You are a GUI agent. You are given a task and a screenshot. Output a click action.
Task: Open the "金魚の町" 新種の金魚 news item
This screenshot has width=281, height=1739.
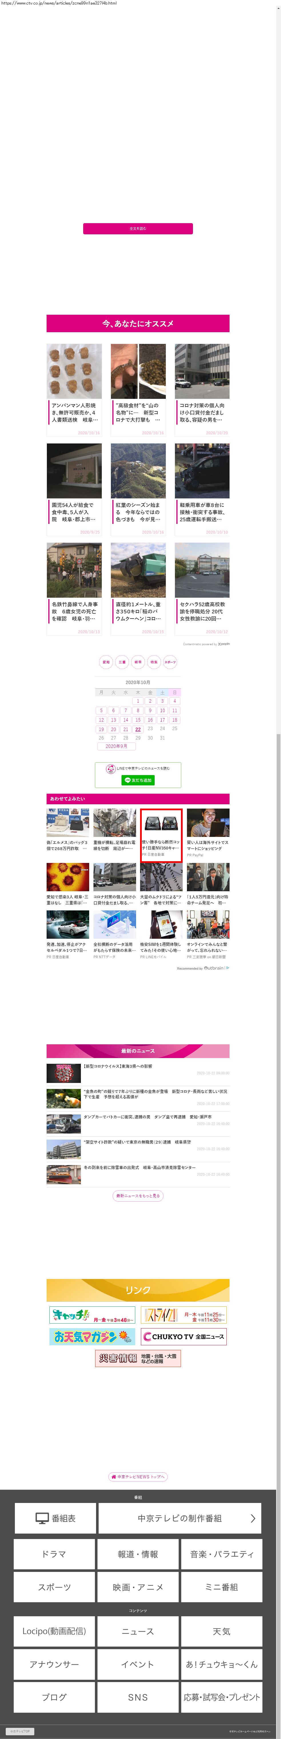(x=138, y=1098)
